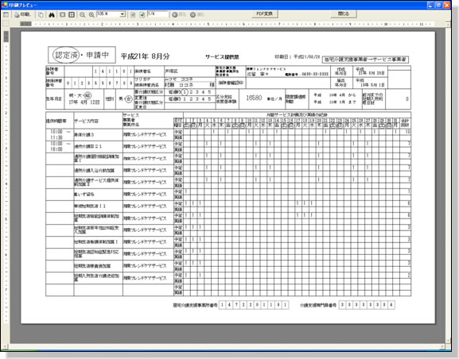Click the zoom in magnifier icon
Screen dimensions: 459x359
(91, 14)
